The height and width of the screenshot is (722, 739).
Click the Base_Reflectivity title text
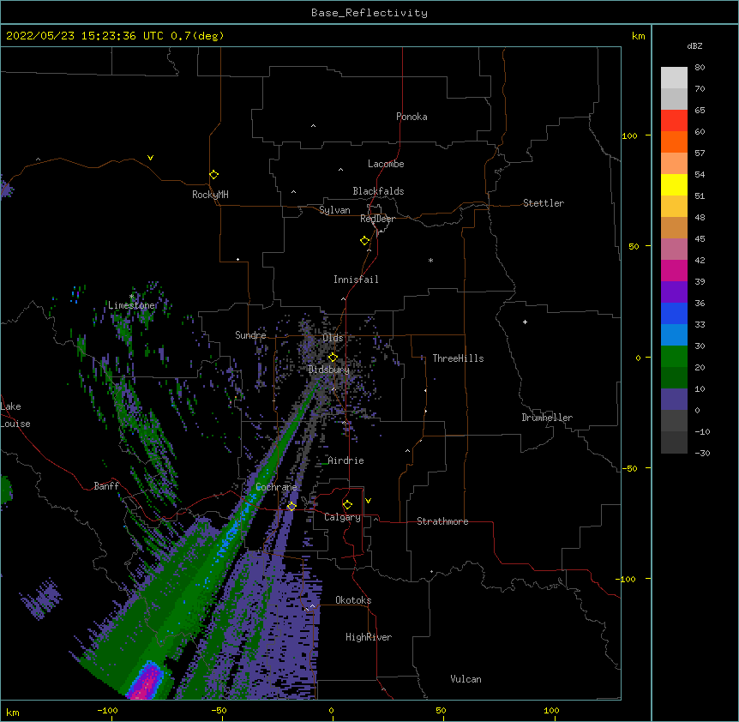[369, 13]
